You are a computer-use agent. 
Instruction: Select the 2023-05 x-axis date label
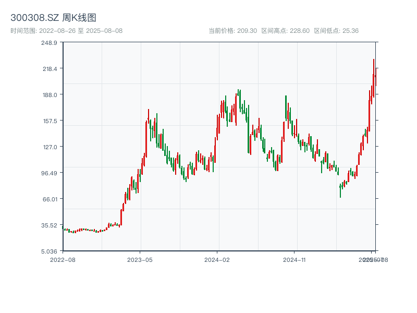point(140,259)
